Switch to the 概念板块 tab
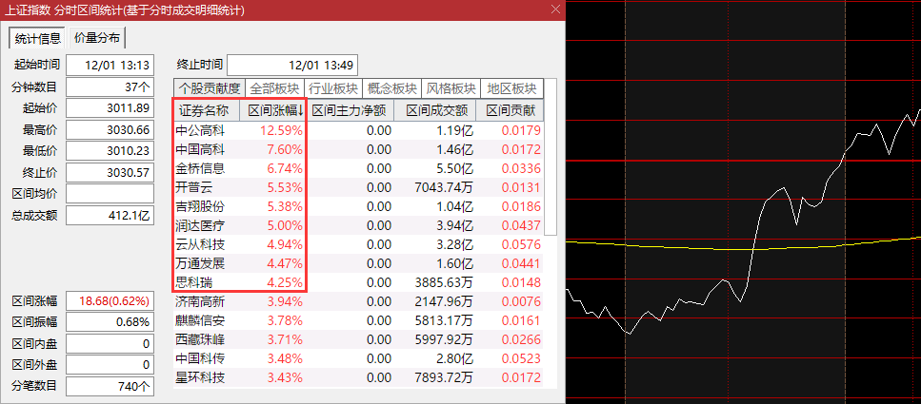This screenshot has width=921, height=404. 391,88
